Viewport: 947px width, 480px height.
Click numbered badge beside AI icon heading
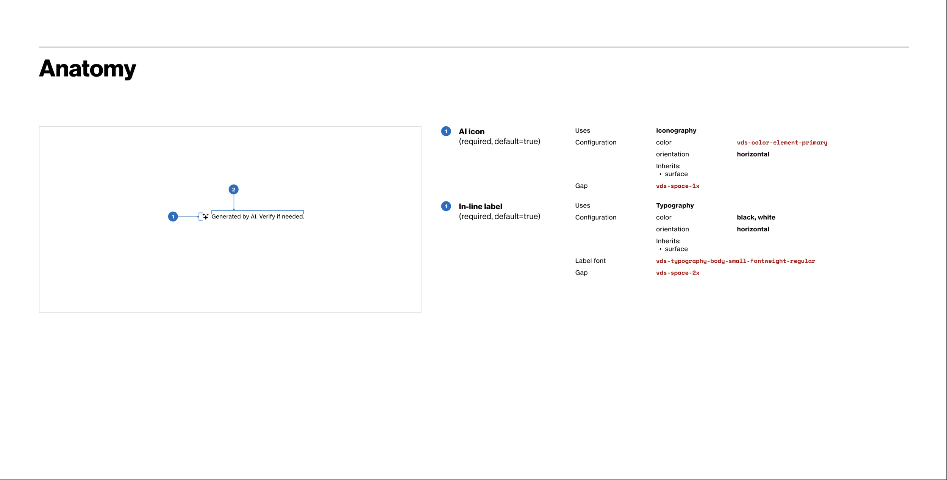tap(446, 131)
